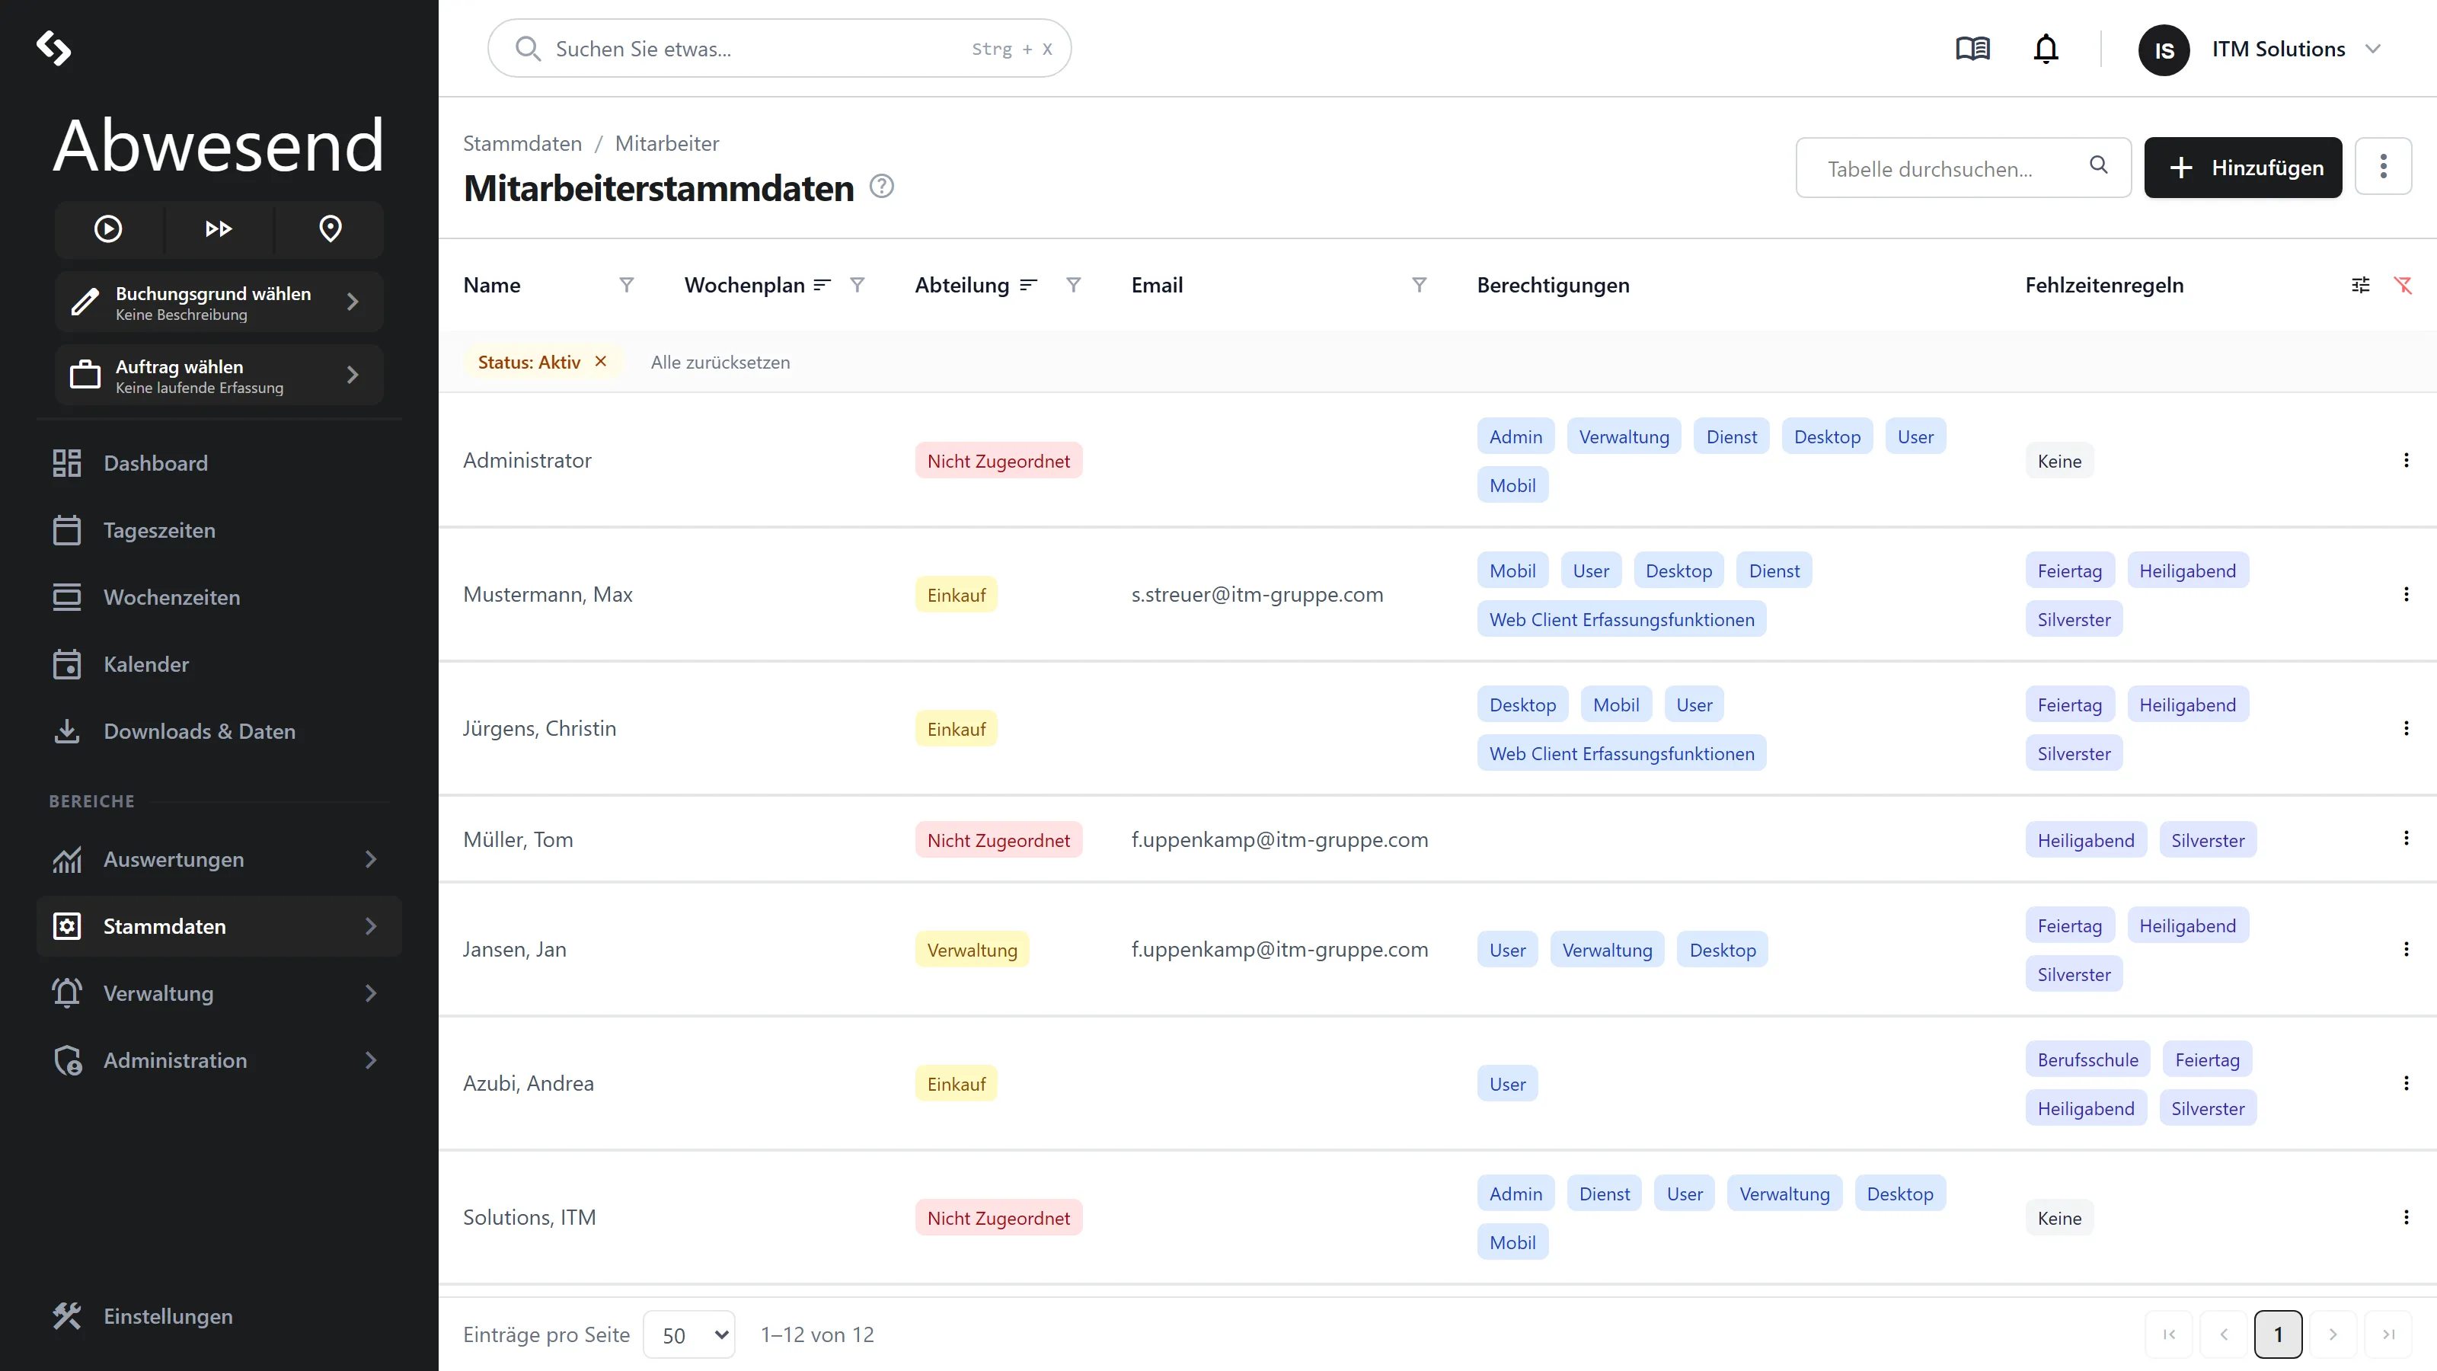Screen dimensions: 2437x1371
Task: Open row menu for Mustermann, Max
Action: coord(2406,594)
